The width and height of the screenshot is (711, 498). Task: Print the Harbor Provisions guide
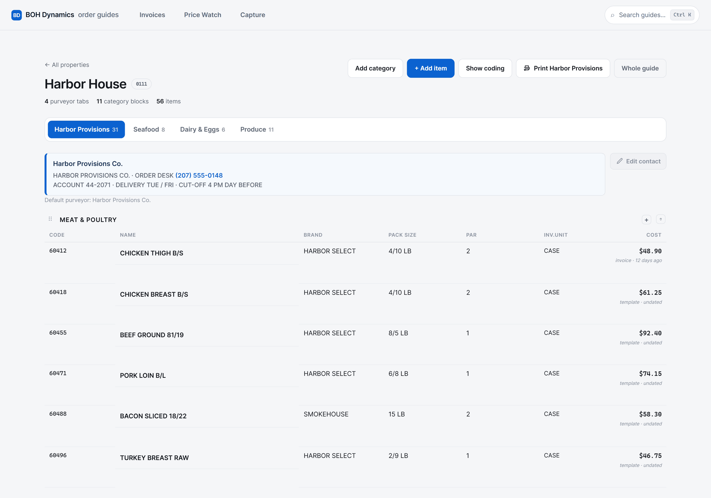tap(563, 68)
